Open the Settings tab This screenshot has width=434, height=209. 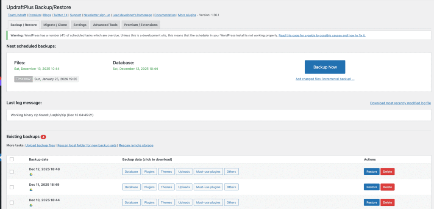(80, 25)
